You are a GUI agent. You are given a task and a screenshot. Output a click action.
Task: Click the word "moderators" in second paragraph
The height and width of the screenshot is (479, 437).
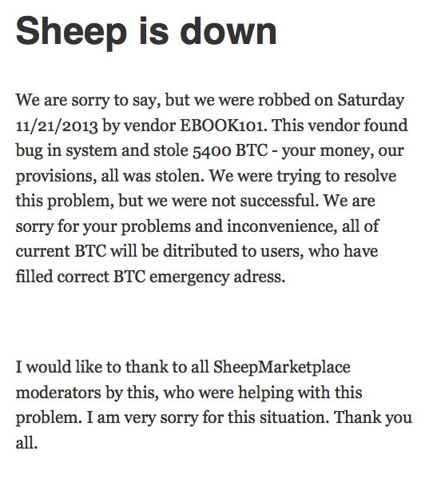[58, 393]
